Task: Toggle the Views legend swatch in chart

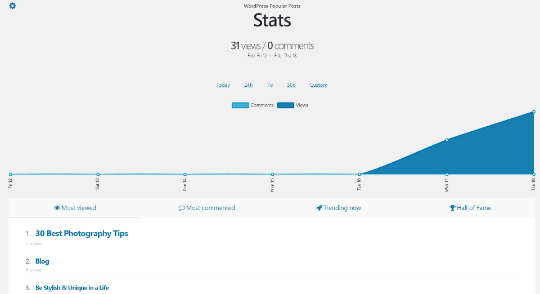Action: (286, 105)
